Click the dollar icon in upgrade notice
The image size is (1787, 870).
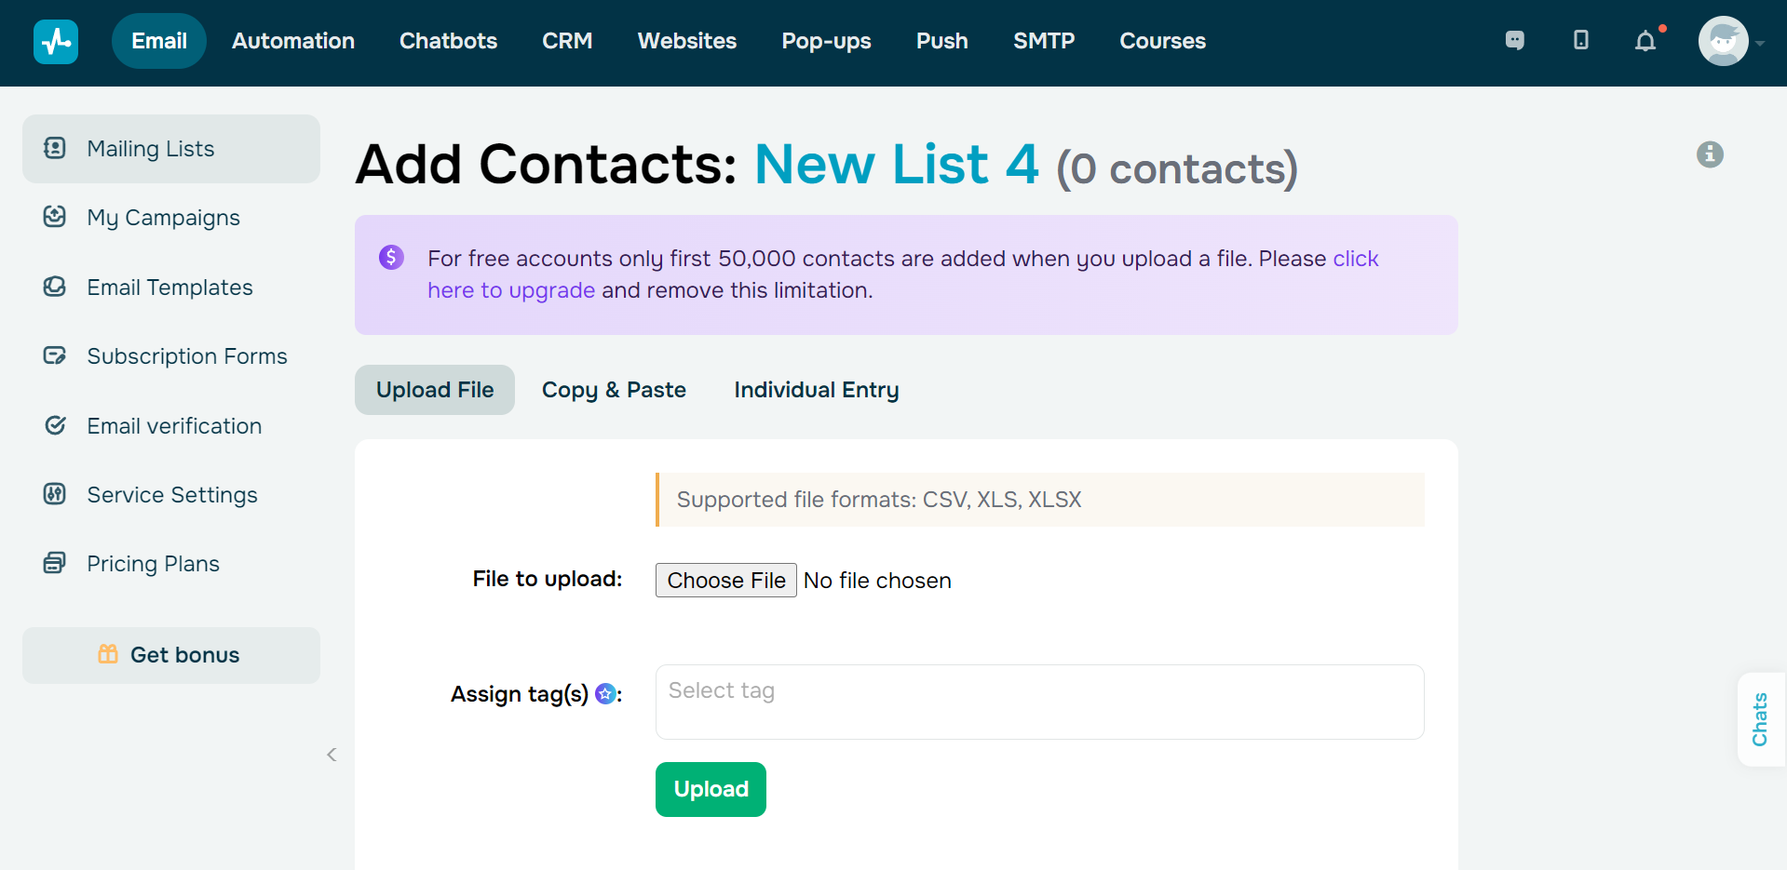pos(391,257)
